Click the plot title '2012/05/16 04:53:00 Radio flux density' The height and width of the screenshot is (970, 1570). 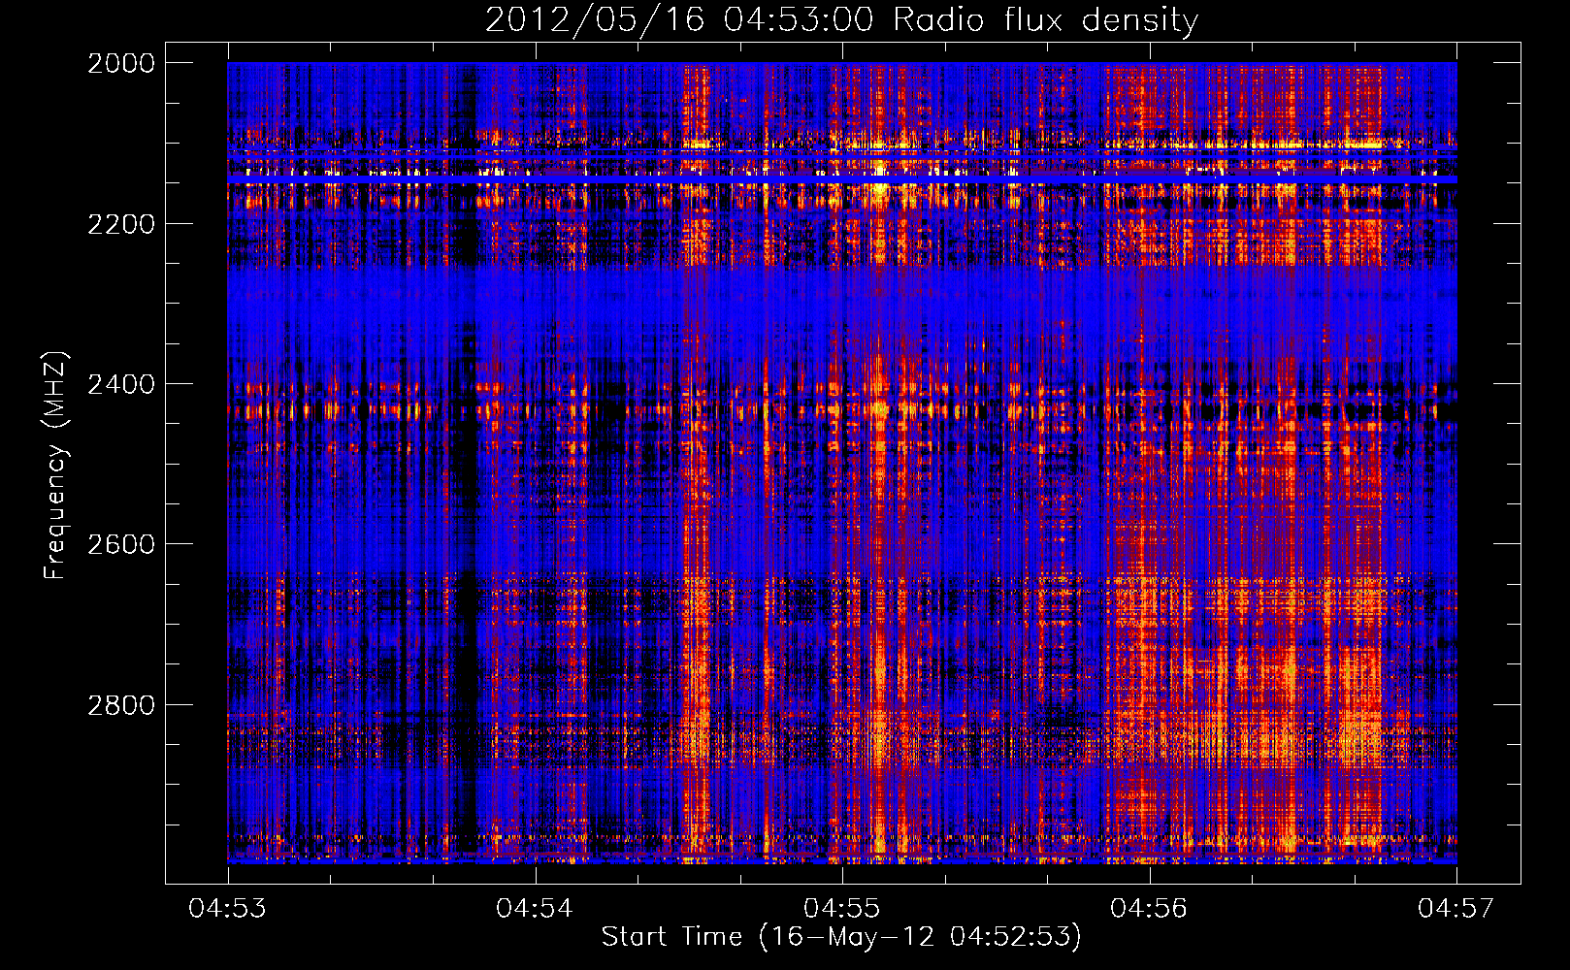point(842,20)
